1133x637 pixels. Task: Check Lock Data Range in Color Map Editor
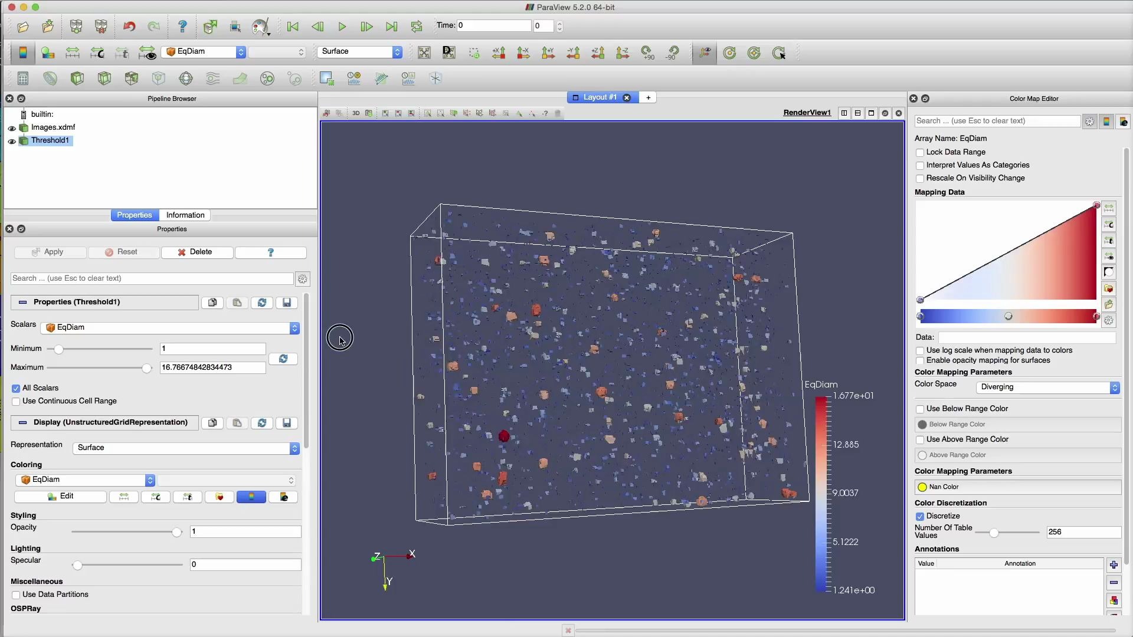click(x=921, y=152)
